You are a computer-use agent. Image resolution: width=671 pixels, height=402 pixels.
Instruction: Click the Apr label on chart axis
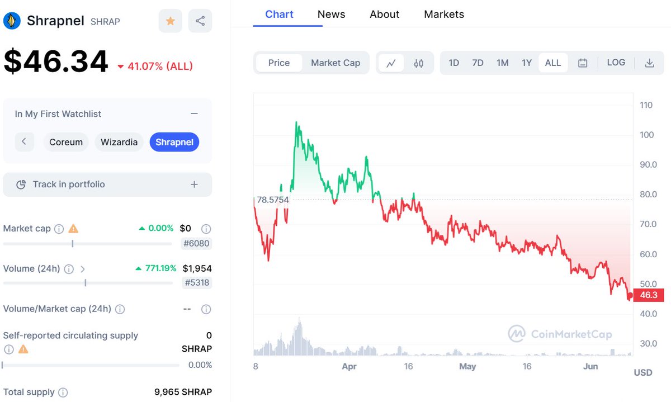coord(349,366)
